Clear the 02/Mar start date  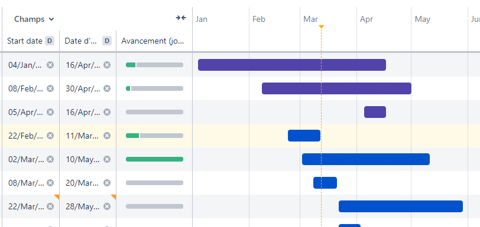coord(50,159)
